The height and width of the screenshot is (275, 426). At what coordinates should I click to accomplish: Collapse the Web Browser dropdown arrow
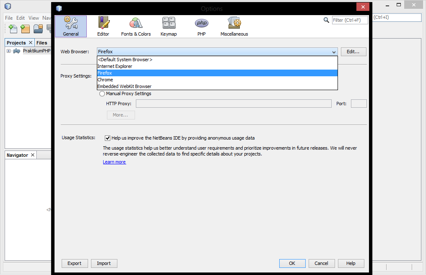tap(334, 52)
